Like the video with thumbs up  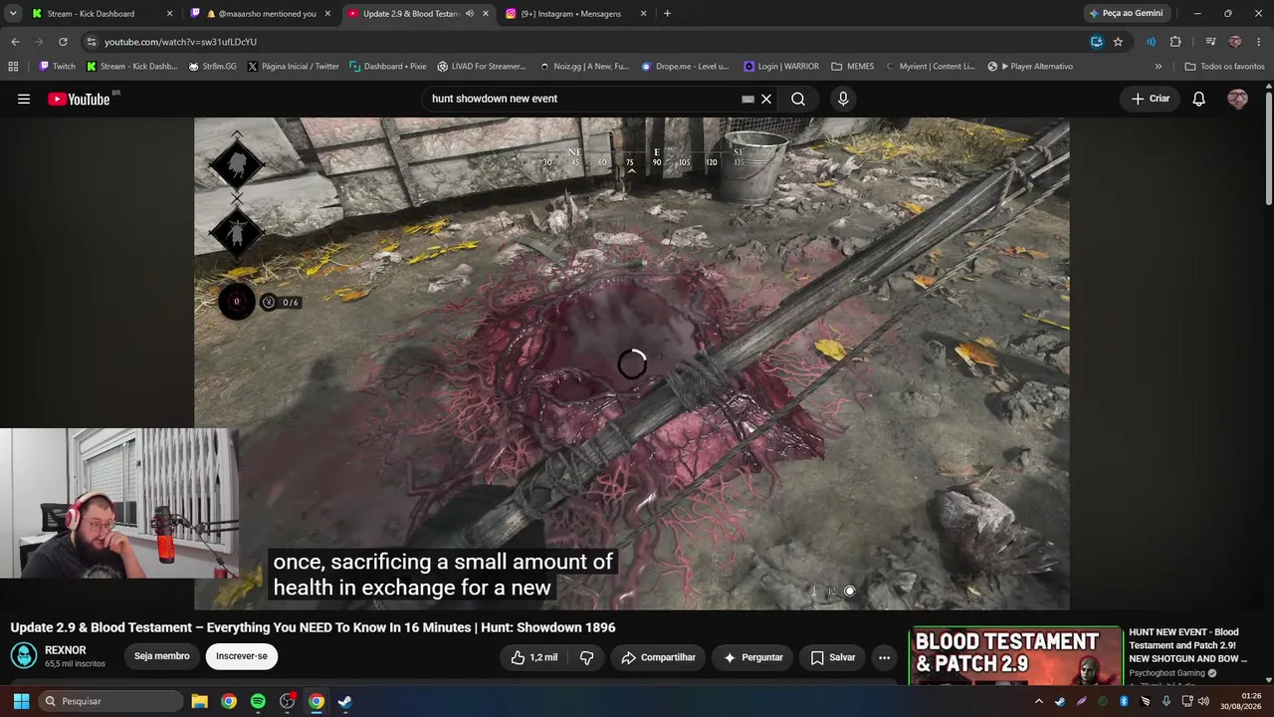coord(534,657)
